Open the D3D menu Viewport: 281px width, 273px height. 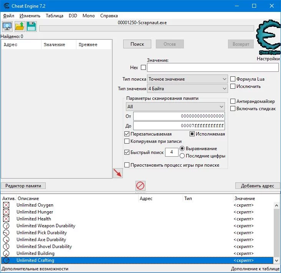point(73,16)
